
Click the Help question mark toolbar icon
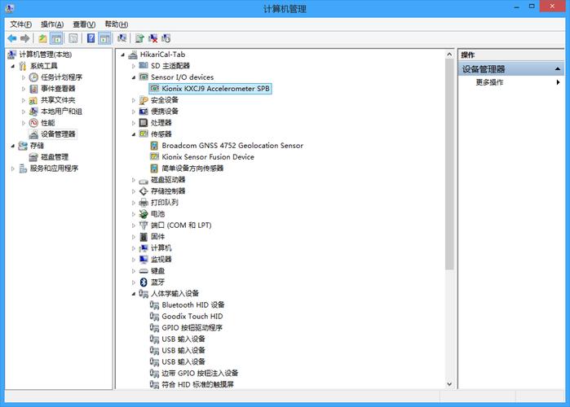click(91, 38)
